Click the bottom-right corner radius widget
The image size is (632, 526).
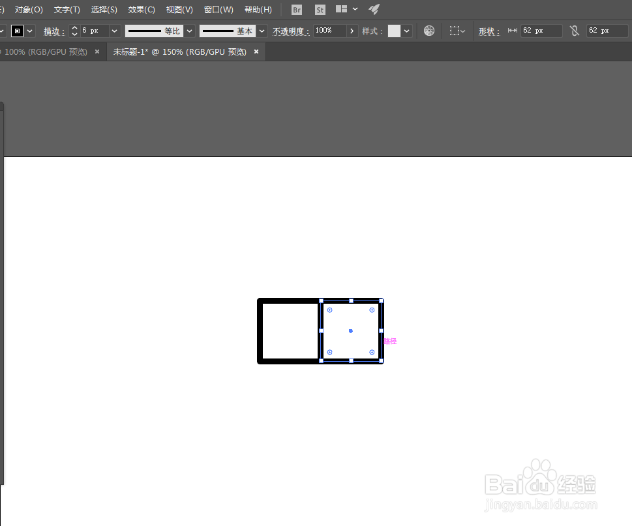click(x=372, y=353)
